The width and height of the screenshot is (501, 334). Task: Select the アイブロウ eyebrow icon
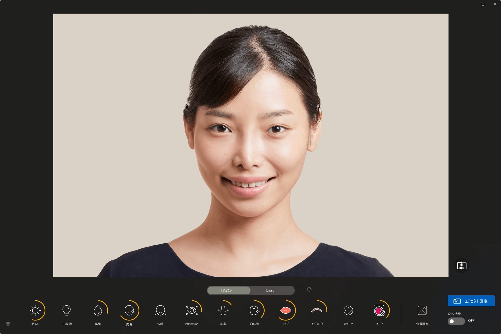pyautogui.click(x=317, y=310)
